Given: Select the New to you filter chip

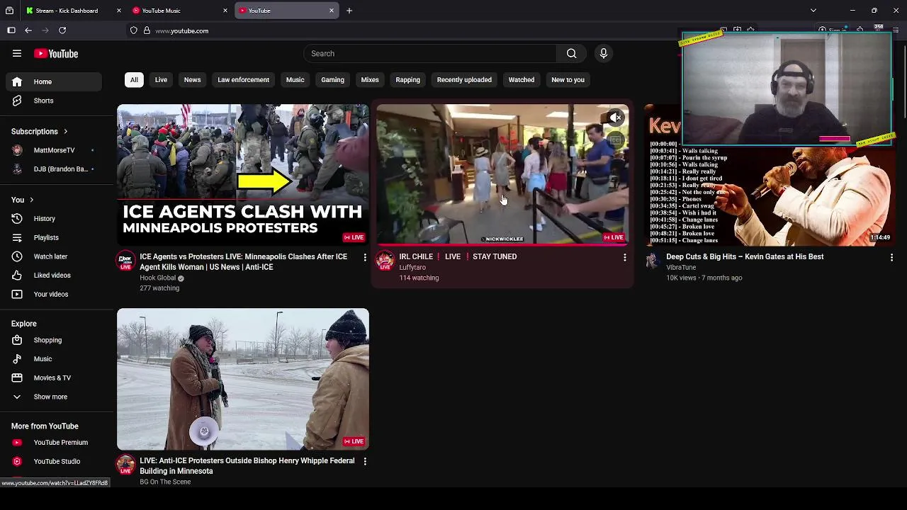Looking at the screenshot, I should (568, 80).
